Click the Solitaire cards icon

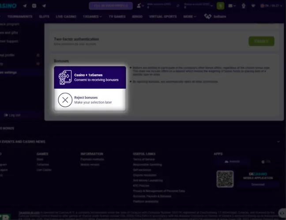tap(207, 16)
